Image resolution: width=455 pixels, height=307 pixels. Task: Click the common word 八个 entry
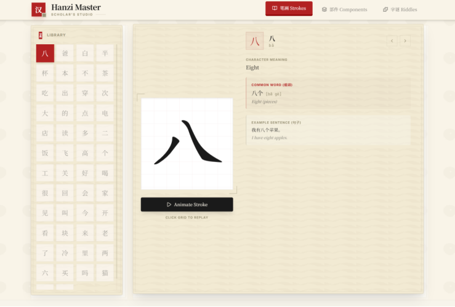(328, 93)
